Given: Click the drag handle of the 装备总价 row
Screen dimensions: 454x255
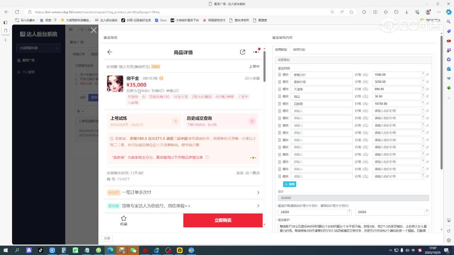Looking at the screenshot, I should point(279,75).
